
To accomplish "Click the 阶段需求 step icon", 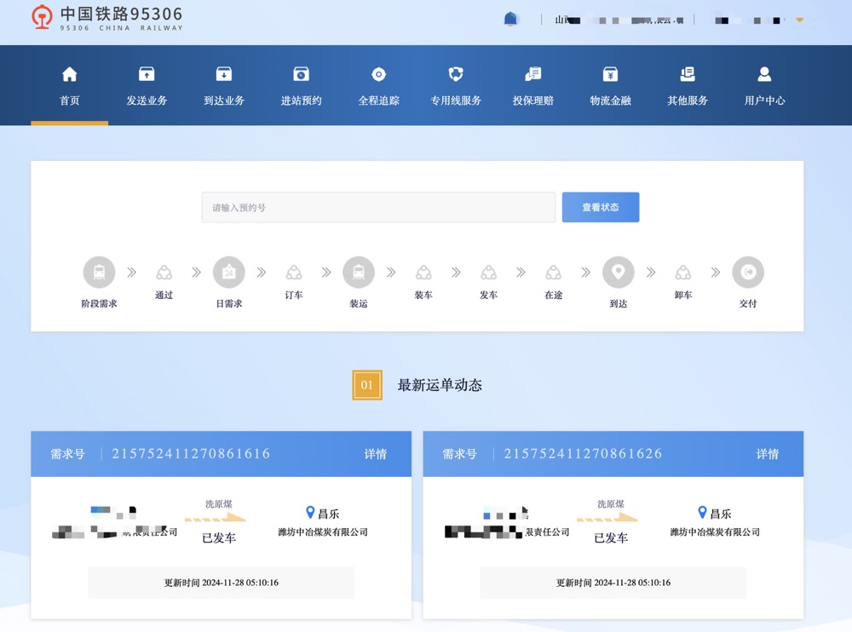I will 99,273.
